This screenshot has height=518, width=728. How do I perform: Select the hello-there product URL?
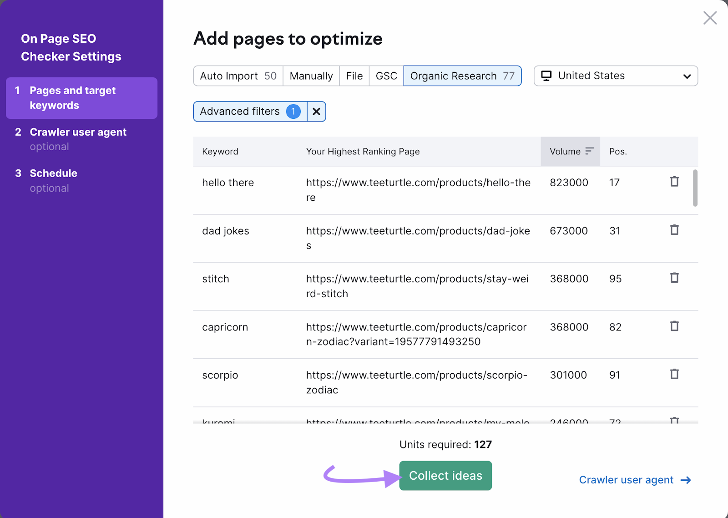418,190
